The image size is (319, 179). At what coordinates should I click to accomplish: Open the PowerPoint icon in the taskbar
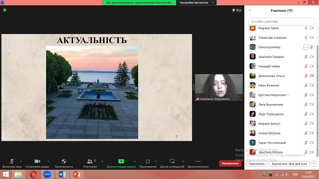click(x=77, y=174)
